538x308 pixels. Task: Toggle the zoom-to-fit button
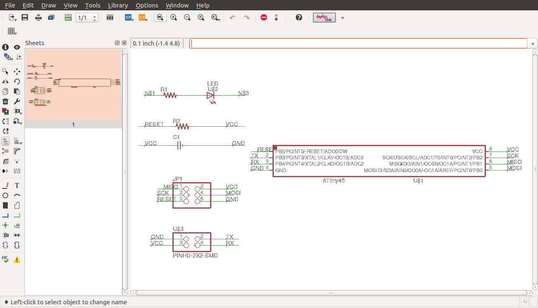pyautogui.click(x=160, y=17)
